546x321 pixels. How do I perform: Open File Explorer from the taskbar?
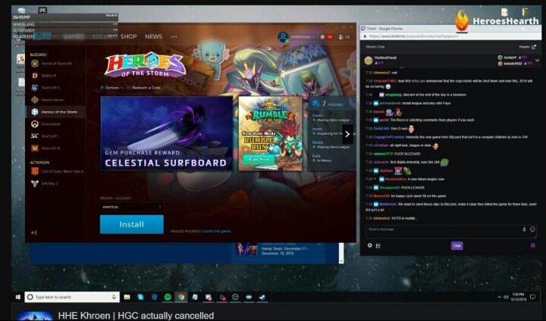click(127, 297)
